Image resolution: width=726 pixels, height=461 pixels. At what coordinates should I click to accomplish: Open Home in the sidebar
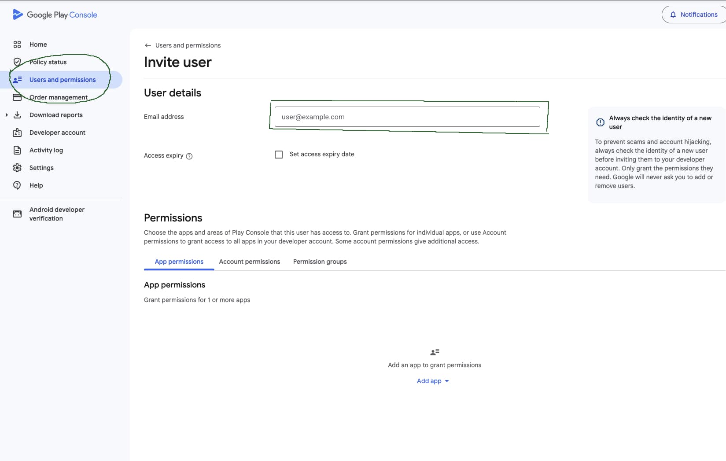[38, 44]
